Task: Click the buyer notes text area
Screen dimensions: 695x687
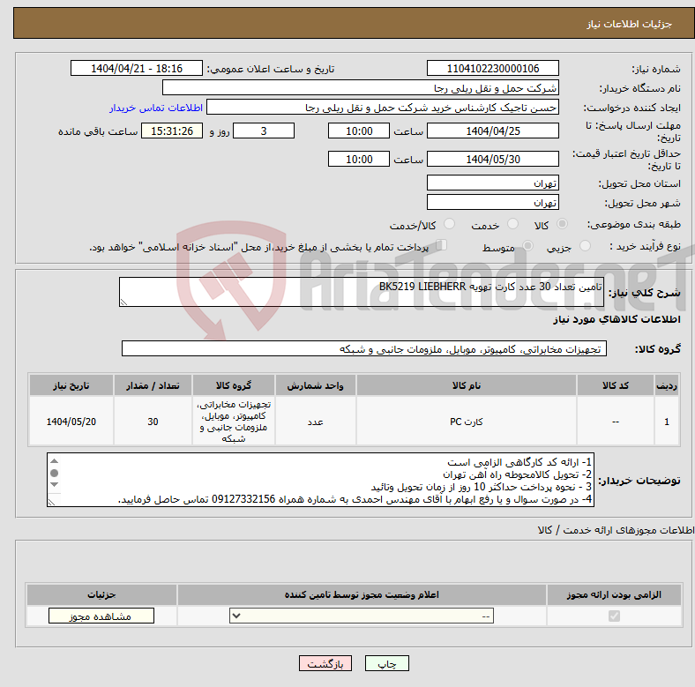Action: click(x=320, y=480)
